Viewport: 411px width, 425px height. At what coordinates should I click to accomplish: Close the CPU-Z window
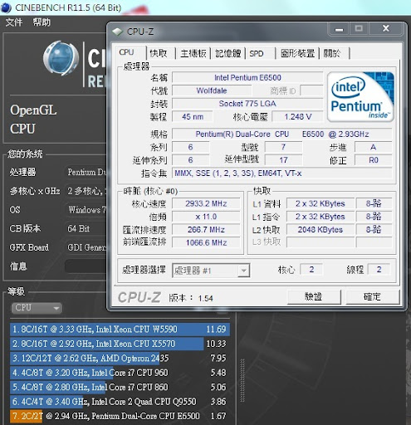(386, 29)
